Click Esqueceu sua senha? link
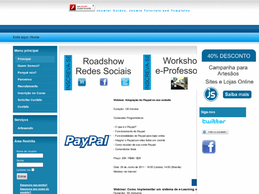Image resolution: width=259 pixels, height=194 pixels. click(x=34, y=185)
